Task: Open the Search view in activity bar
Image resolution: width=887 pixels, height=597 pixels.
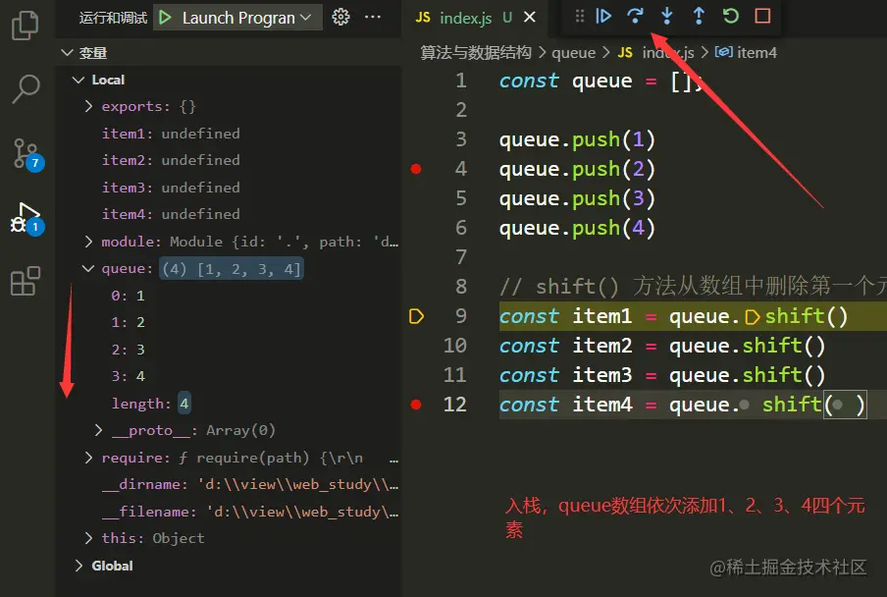Action: pos(26,88)
